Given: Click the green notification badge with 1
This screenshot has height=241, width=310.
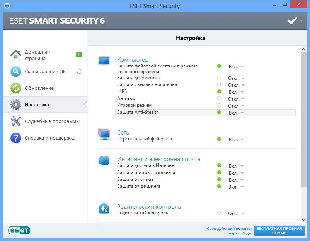Looking at the screenshot, I should coord(79,55).
